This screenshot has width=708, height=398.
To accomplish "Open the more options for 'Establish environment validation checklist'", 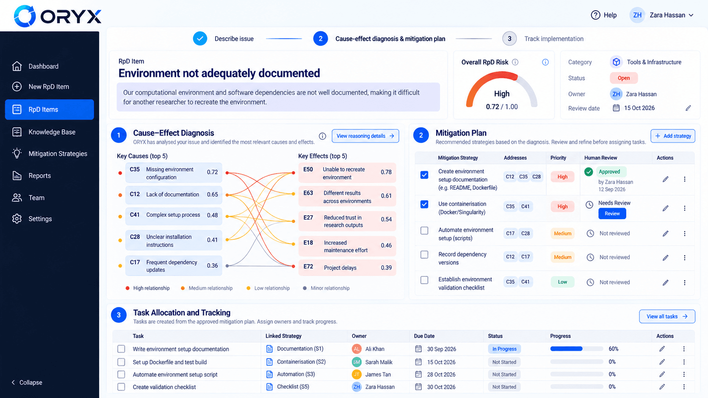I will (684, 283).
